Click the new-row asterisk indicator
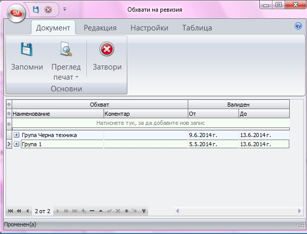 [x=9, y=124]
